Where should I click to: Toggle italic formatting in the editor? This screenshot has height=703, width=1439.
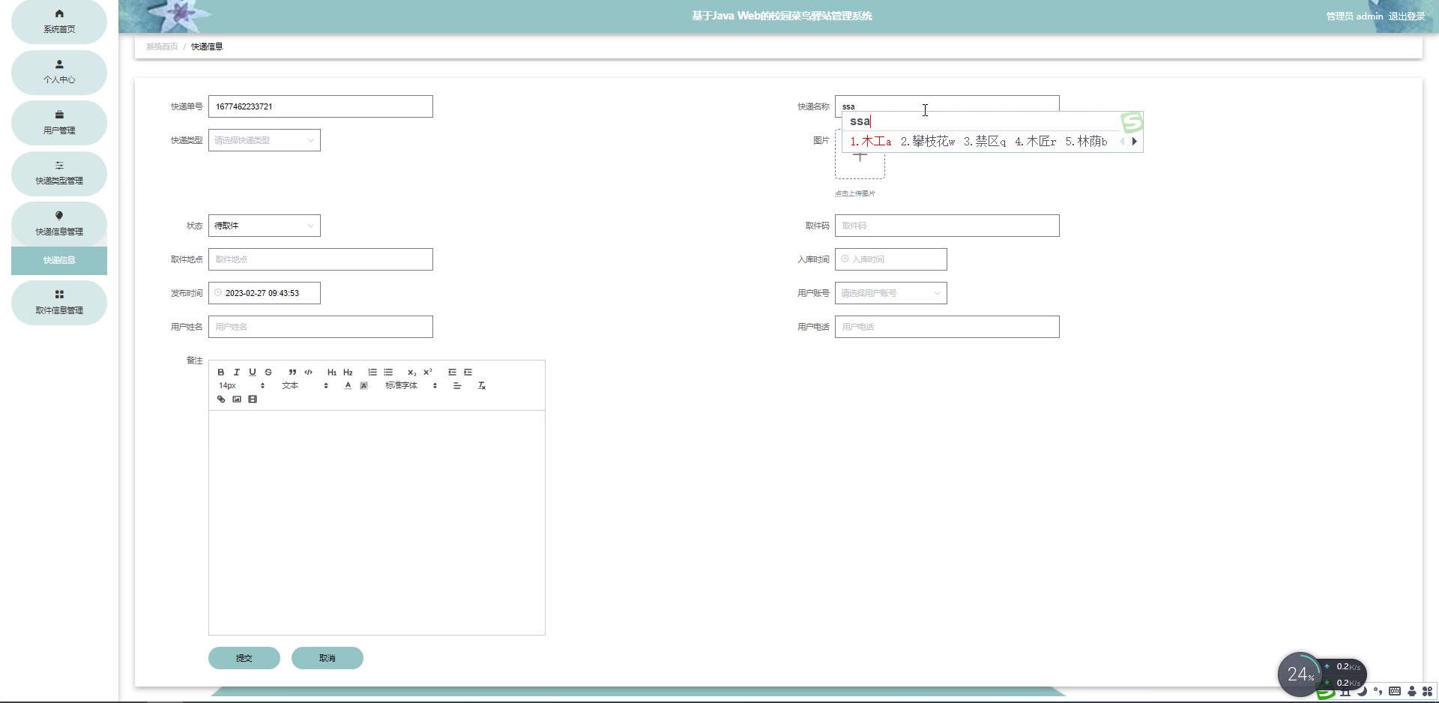click(237, 372)
